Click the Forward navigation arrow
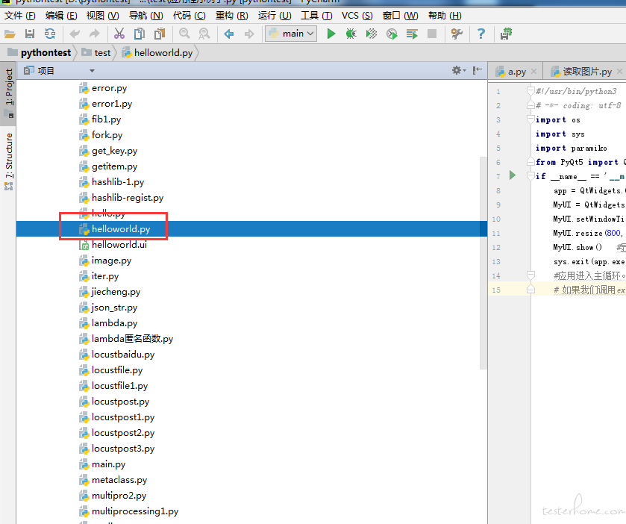Screen dimensions: 626x524 (249, 34)
